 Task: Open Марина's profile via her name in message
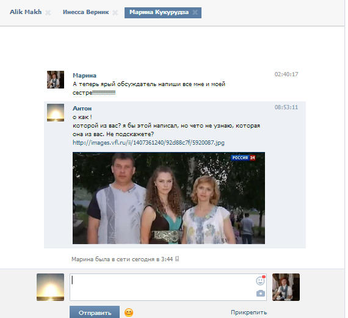click(84, 76)
